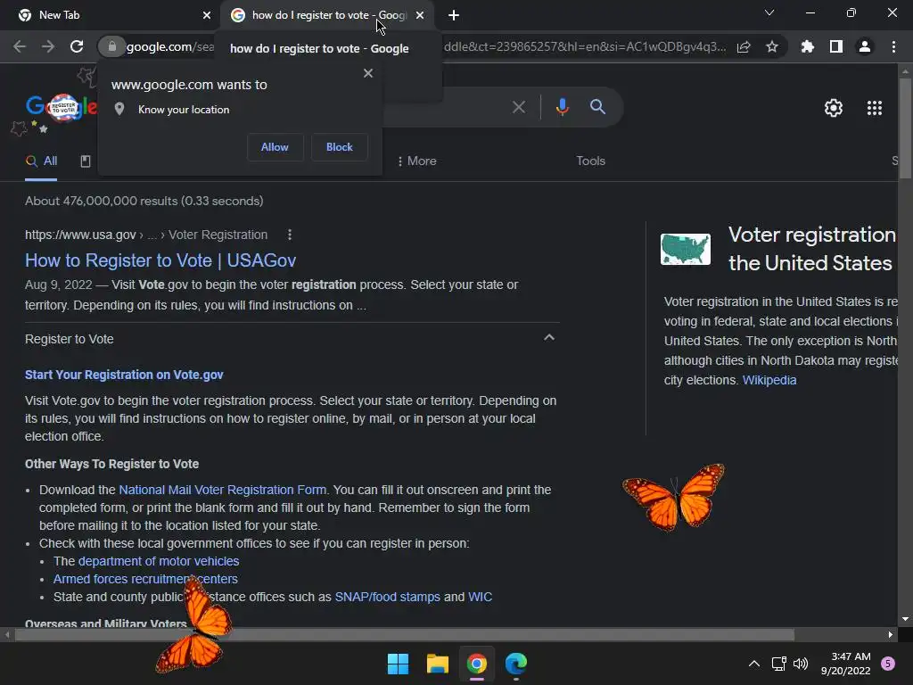Open the network tray icon
The image size is (913, 685).
(778, 664)
